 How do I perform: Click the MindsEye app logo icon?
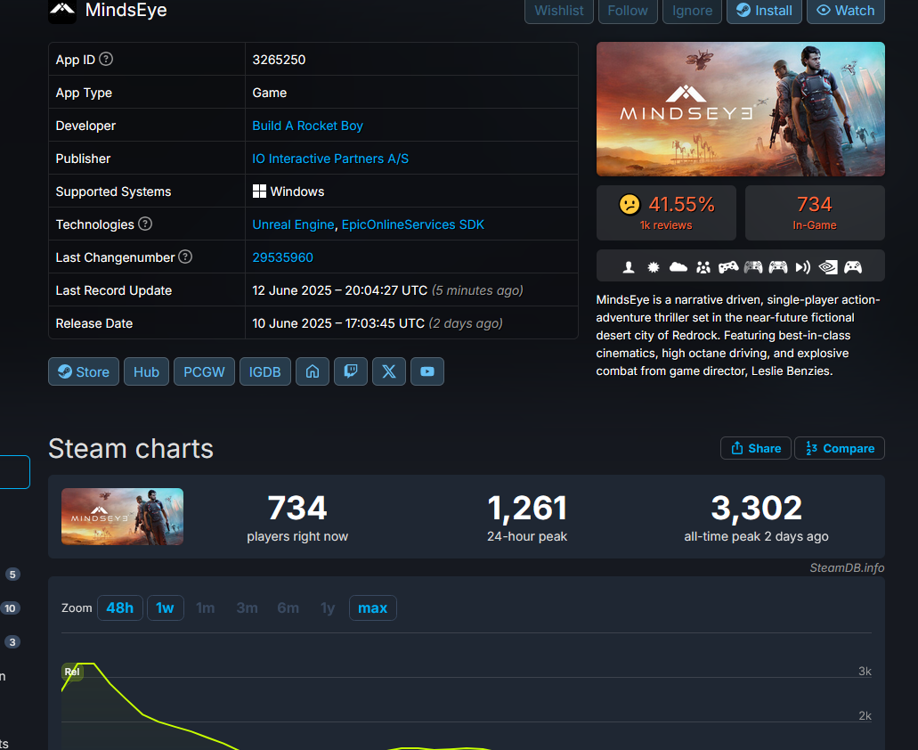[62, 10]
